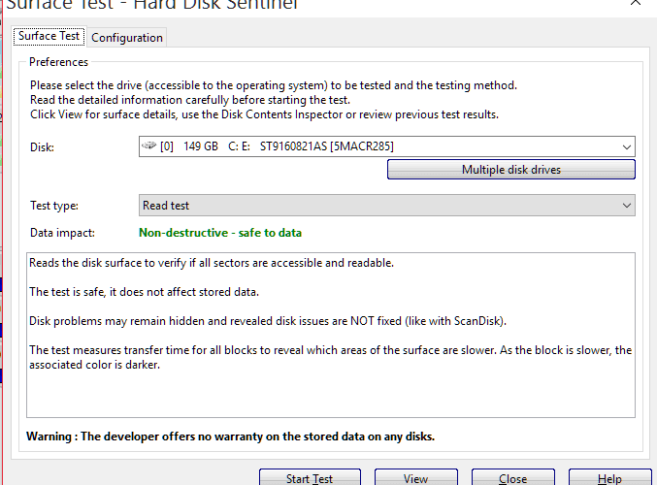Click the green Non-destructive data impact text
Image resolution: width=657 pixels, height=485 pixels.
click(x=220, y=233)
